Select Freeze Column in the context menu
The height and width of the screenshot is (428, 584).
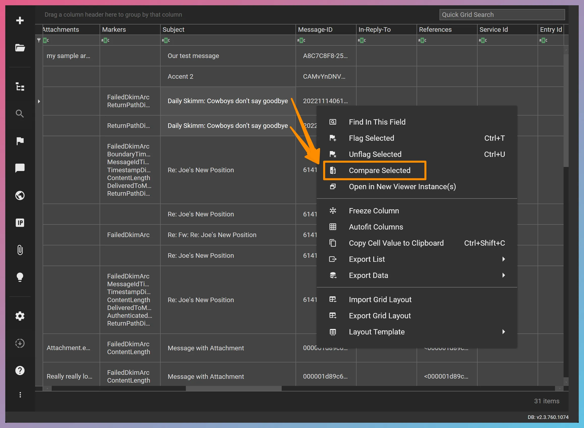(x=374, y=211)
